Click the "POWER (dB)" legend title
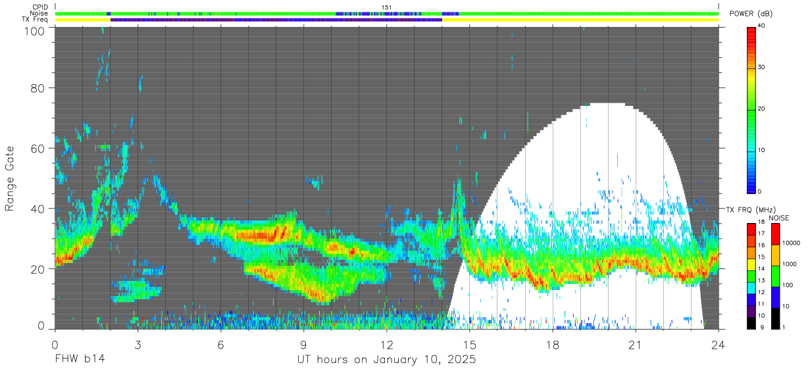 [x=751, y=14]
